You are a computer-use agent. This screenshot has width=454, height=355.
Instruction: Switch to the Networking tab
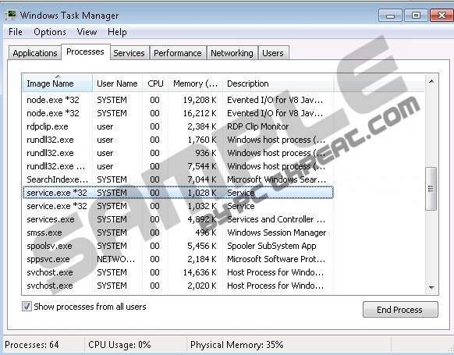click(x=232, y=53)
